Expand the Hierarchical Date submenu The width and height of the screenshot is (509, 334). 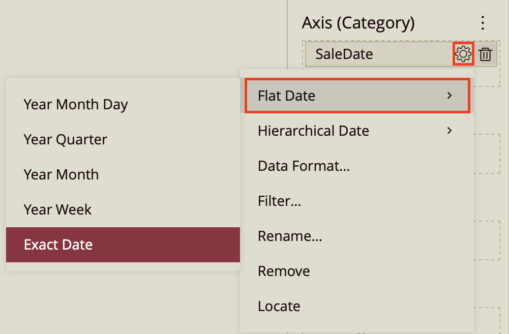[449, 131]
